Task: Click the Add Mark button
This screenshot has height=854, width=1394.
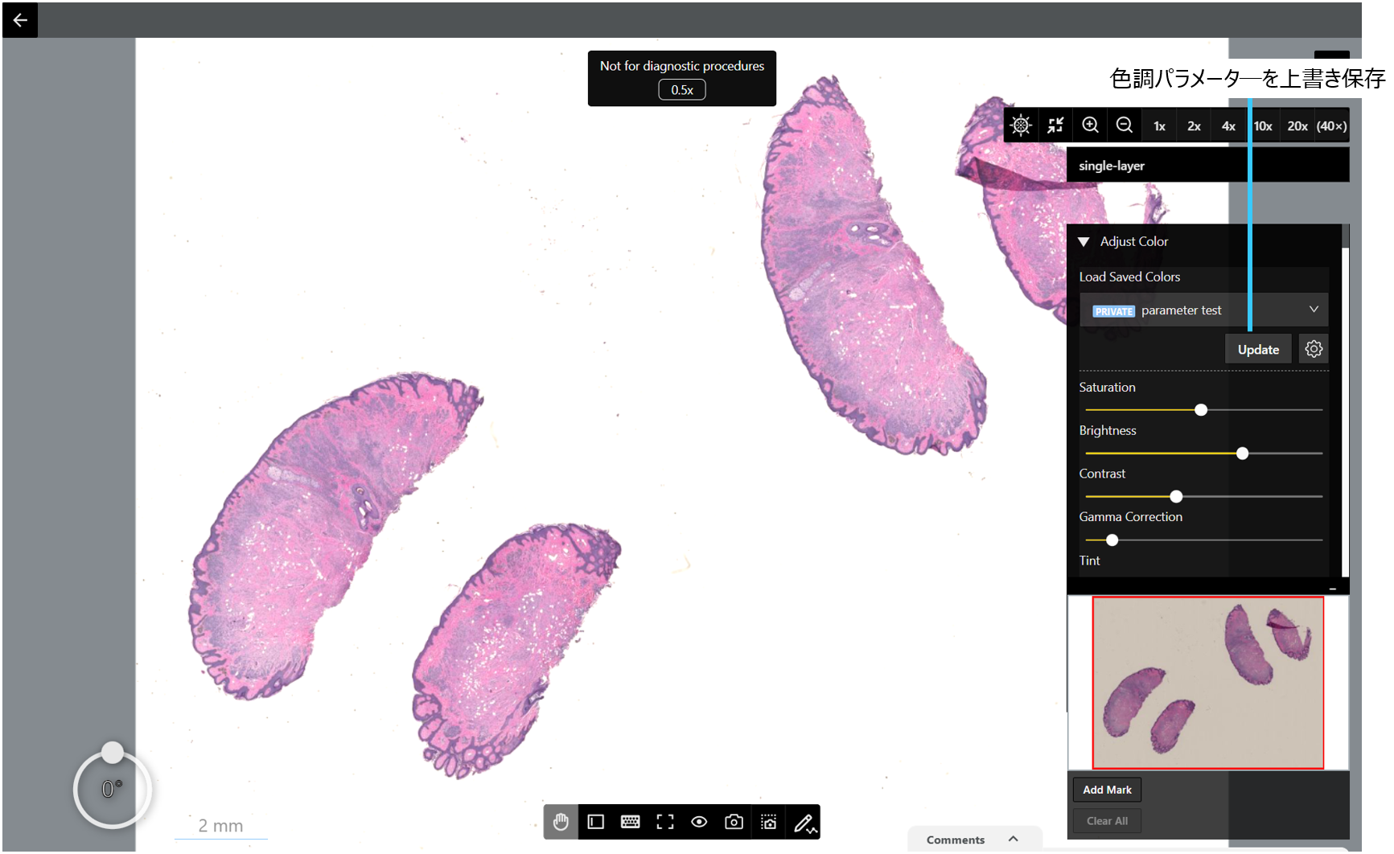Action: (1107, 790)
